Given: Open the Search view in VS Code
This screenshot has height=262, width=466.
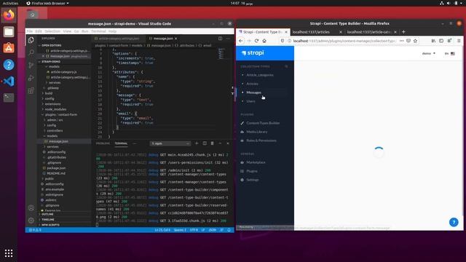Looking at the screenshot, I should 31,52.
